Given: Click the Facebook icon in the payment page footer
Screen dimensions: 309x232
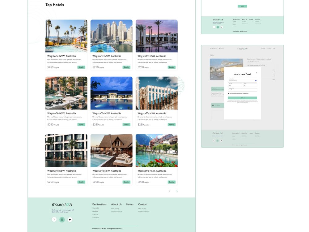Looking at the screenshot, I should 214,141.
